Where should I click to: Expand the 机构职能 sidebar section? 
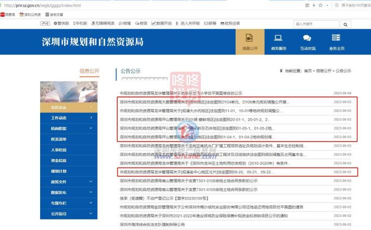[x=68, y=129]
